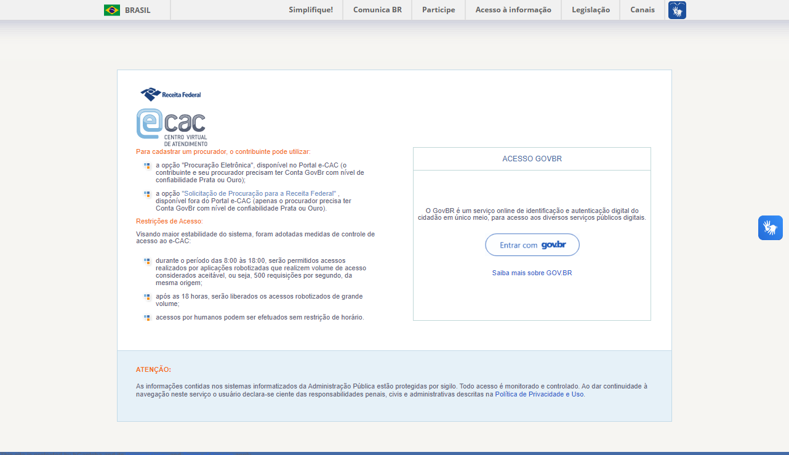
Task: Open Saiba mais sobre GOV.BR link
Action: (x=532, y=273)
